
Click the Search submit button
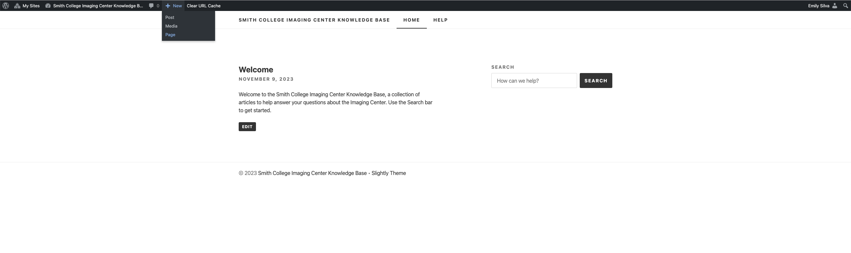pyautogui.click(x=596, y=81)
